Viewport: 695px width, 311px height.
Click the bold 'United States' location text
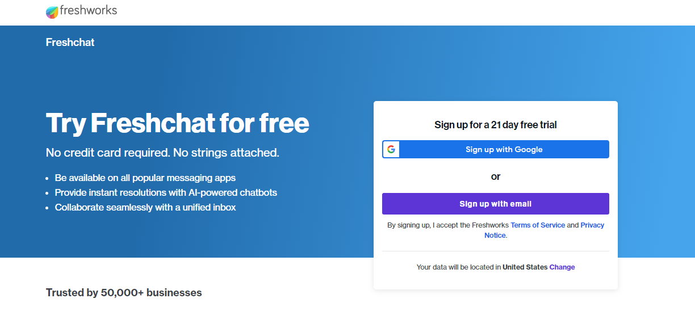pyautogui.click(x=525, y=267)
